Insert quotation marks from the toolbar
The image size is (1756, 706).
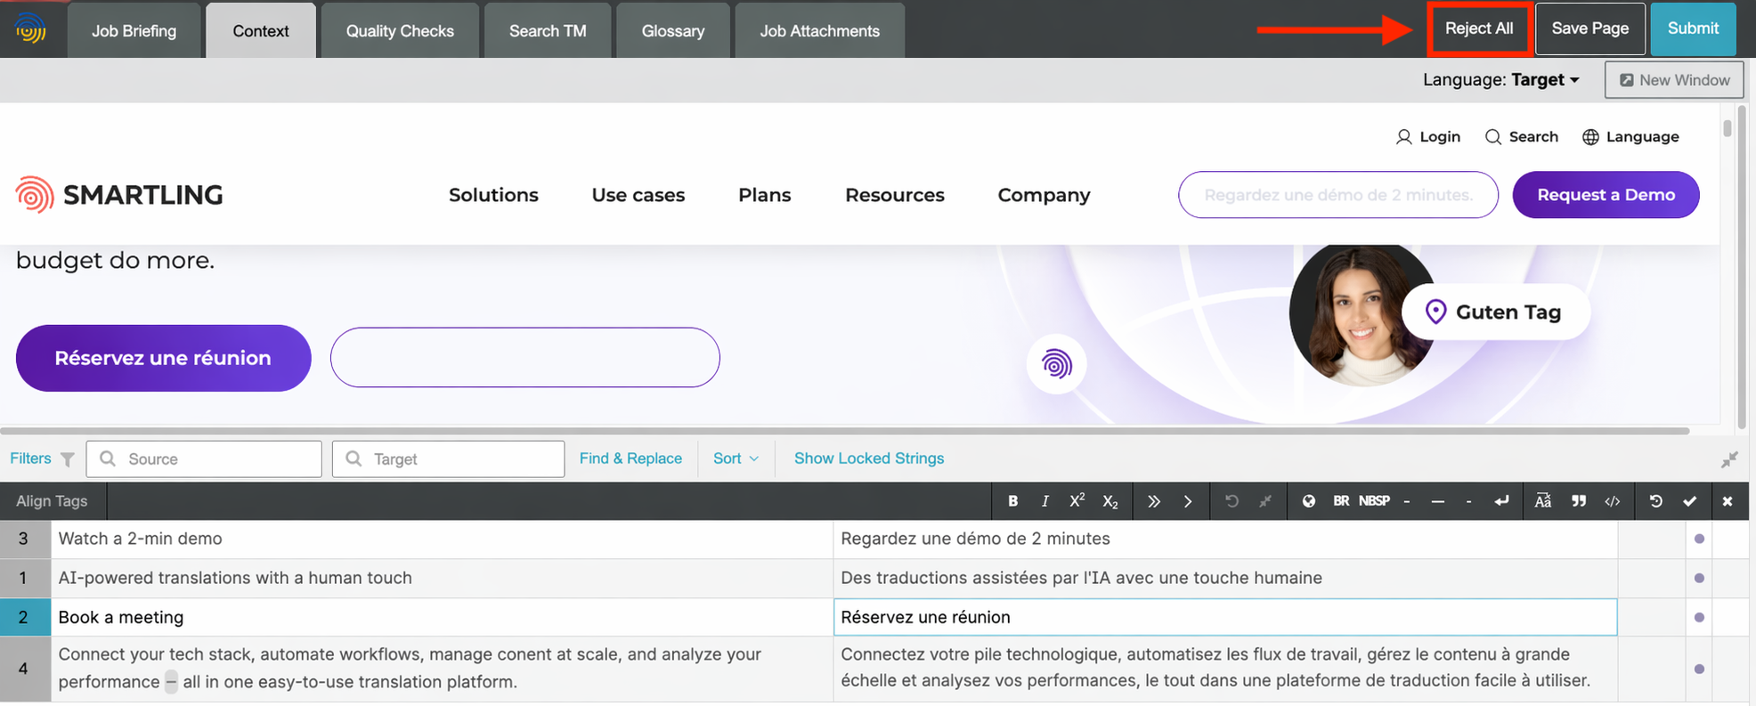click(x=1578, y=501)
